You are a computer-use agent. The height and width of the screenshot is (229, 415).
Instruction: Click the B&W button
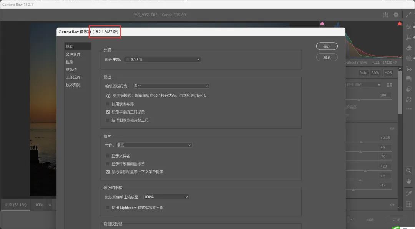(375, 72)
